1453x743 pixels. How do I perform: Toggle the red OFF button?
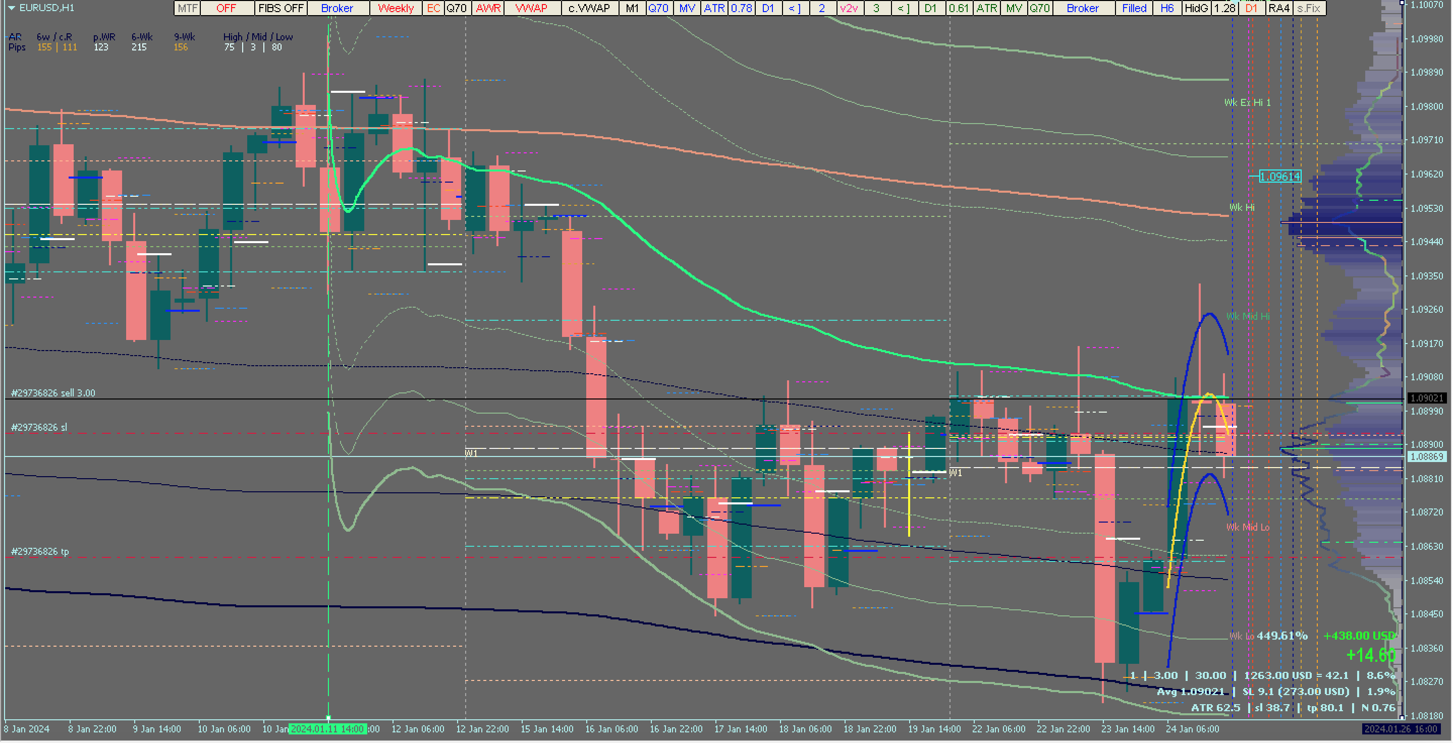[226, 8]
